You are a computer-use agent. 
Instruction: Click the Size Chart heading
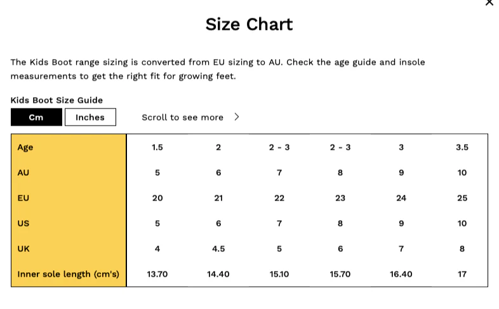pyautogui.click(x=249, y=25)
